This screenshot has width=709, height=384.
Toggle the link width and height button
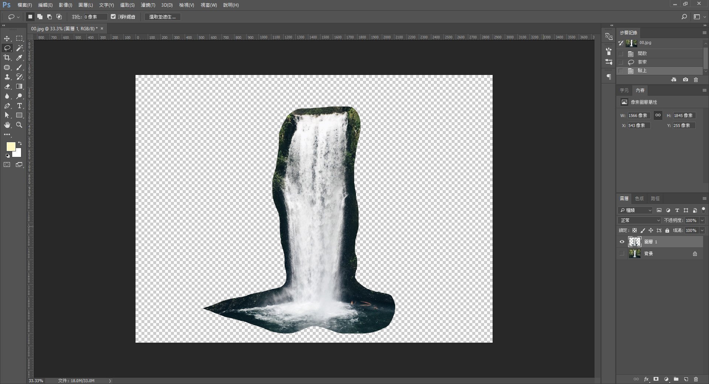(x=658, y=115)
